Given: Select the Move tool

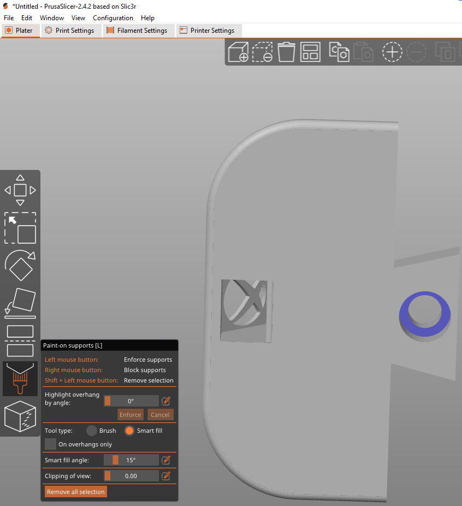Looking at the screenshot, I should (20, 190).
